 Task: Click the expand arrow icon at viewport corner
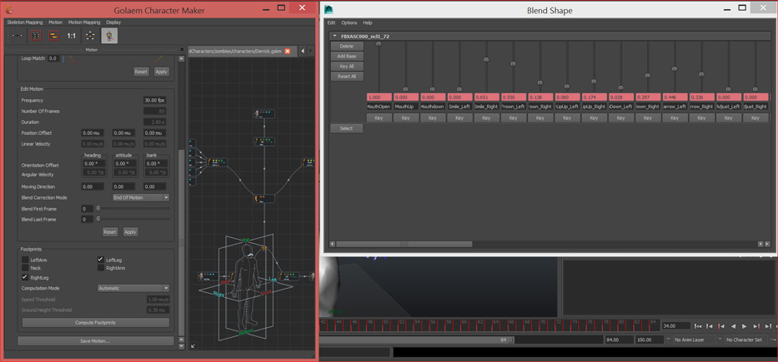[193, 345]
